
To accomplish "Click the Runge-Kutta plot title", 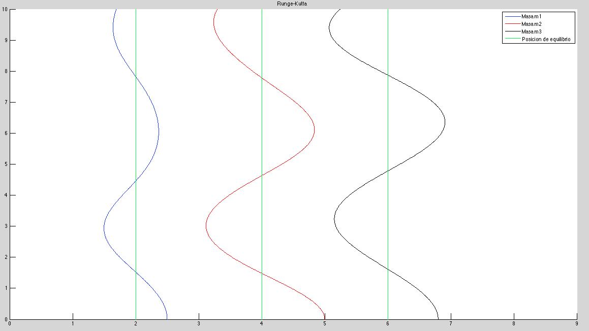I will pyautogui.click(x=294, y=4).
